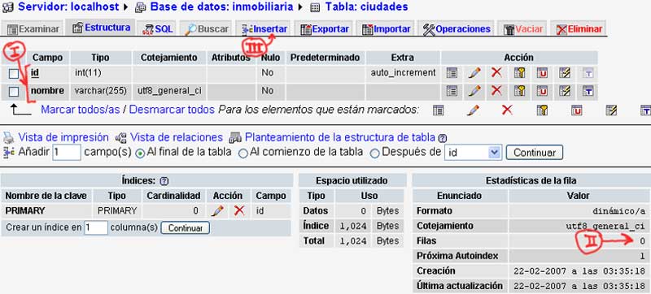The image size is (651, 294).
Task: Open Planteamiento de la estructura de tabla
Action: point(340,137)
